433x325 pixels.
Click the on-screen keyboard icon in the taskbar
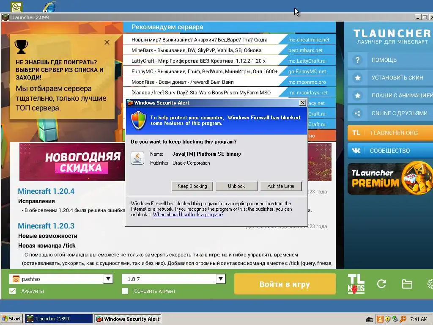point(370,319)
